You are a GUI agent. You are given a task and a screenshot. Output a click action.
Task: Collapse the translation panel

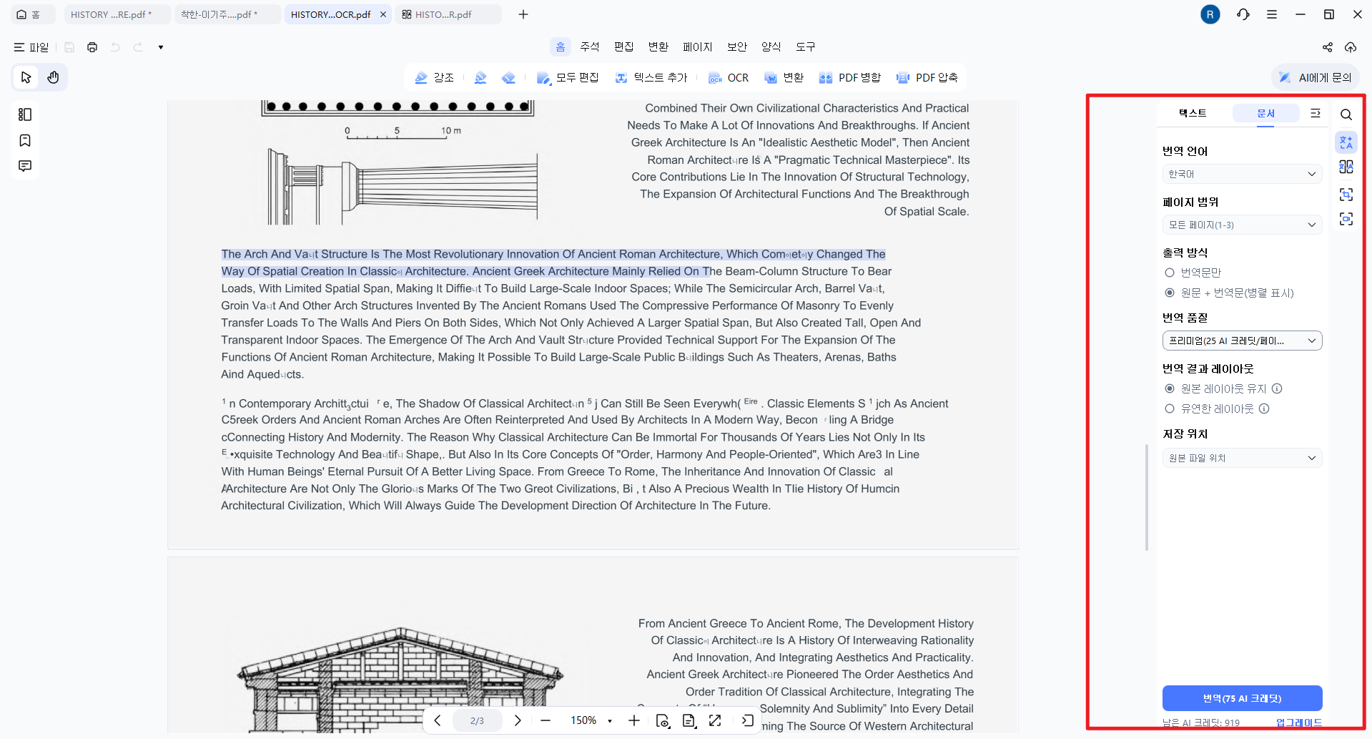point(1316,113)
